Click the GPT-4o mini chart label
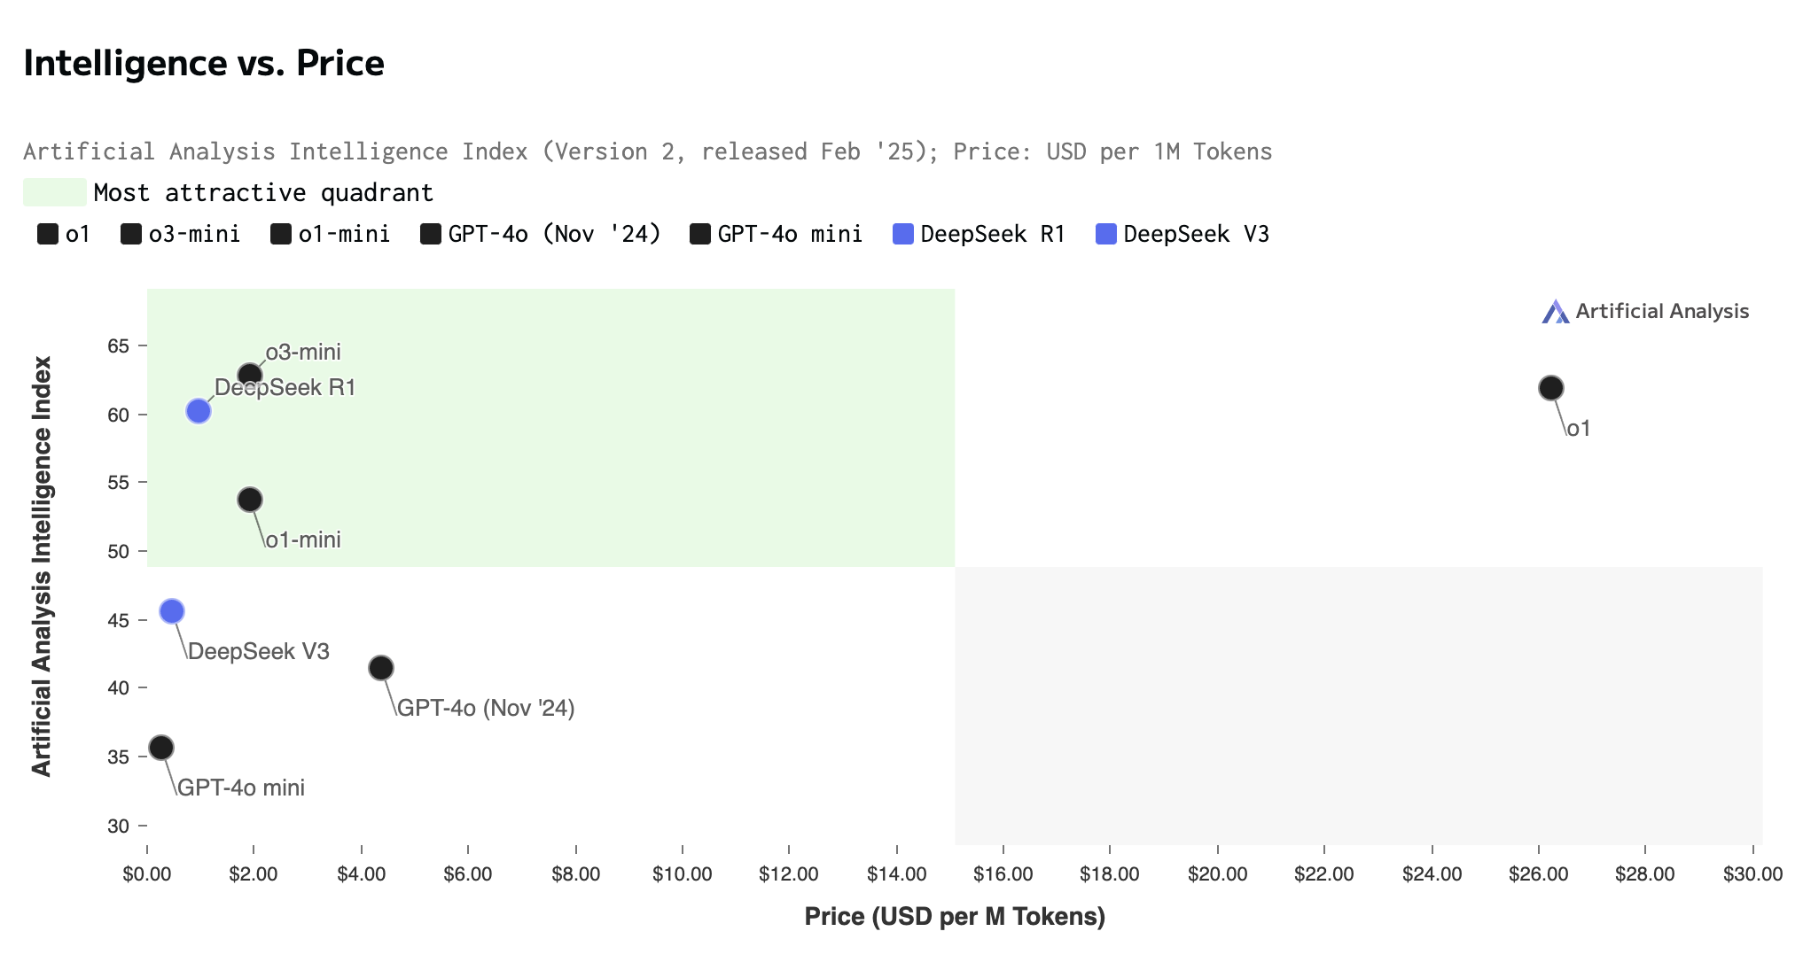 point(241,788)
